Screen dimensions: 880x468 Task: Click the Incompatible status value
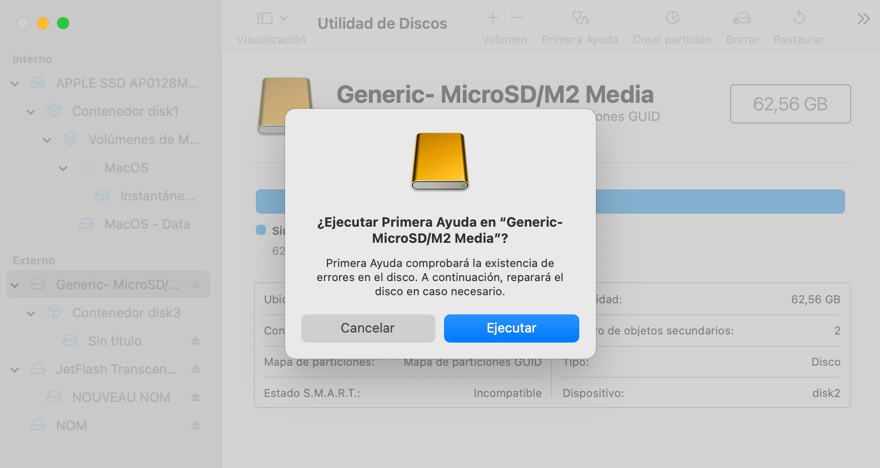click(x=508, y=393)
